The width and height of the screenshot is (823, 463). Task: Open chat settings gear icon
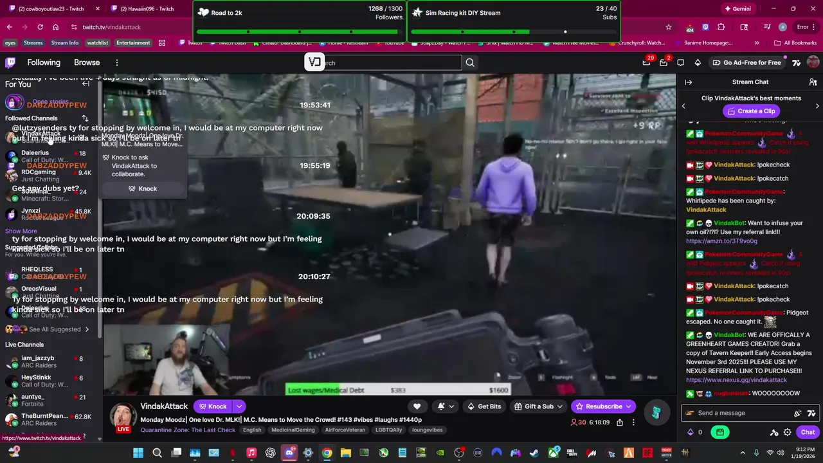point(788,432)
